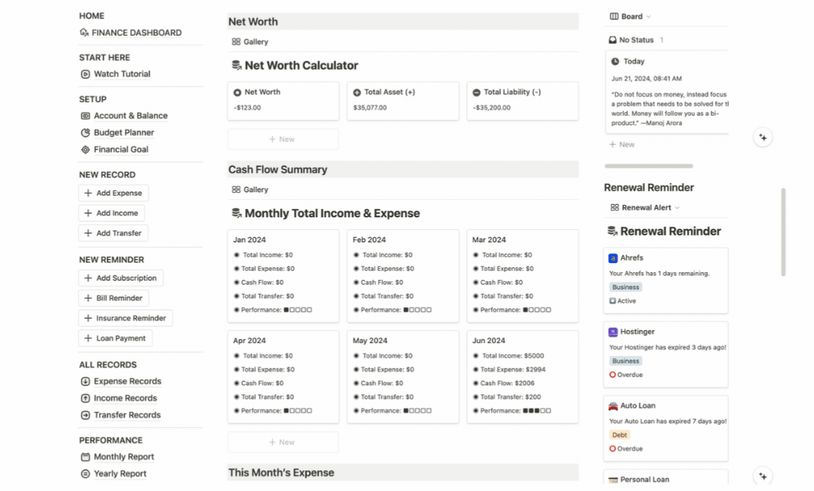This screenshot has width=814, height=491.
Task: Click New under Net Worth Calculator
Action: click(282, 139)
